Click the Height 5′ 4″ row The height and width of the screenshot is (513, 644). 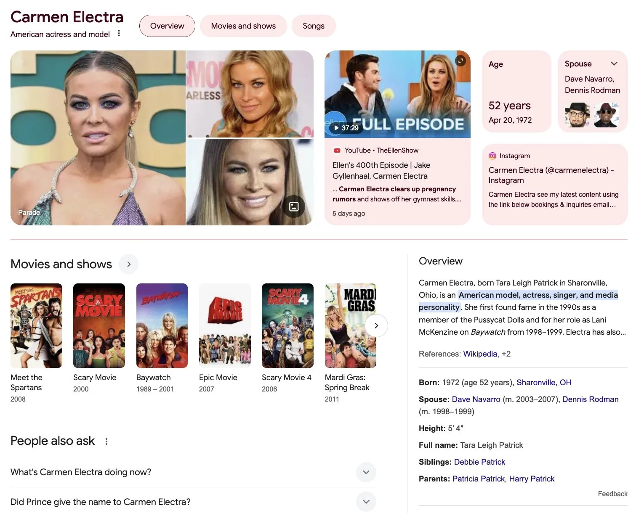[441, 428]
